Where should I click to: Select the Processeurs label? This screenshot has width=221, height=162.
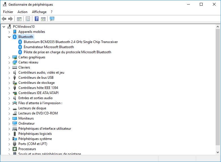coord(27,149)
